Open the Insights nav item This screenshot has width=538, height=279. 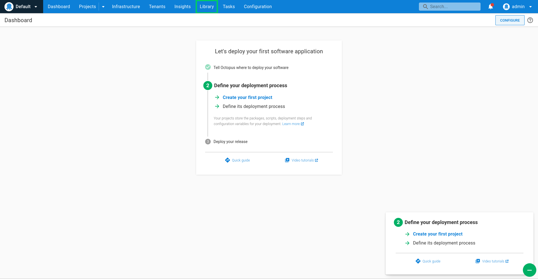click(x=182, y=6)
